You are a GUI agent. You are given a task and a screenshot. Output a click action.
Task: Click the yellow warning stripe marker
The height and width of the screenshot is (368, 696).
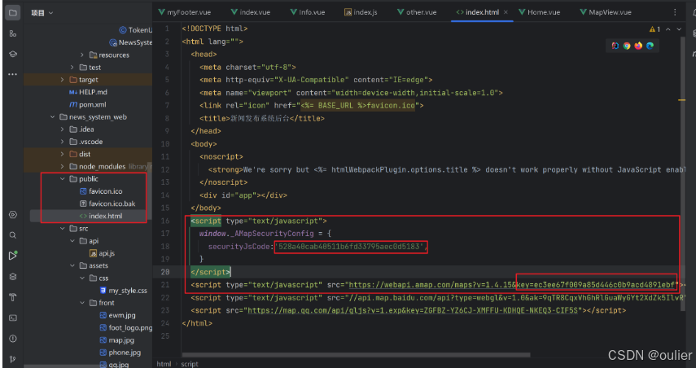[682, 100]
